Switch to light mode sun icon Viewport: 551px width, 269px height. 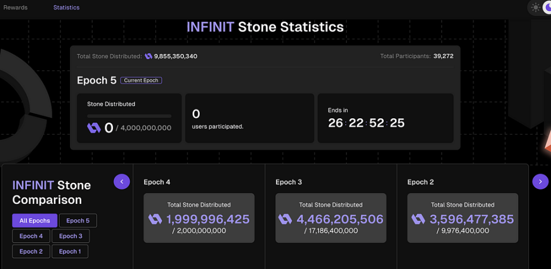(535, 7)
